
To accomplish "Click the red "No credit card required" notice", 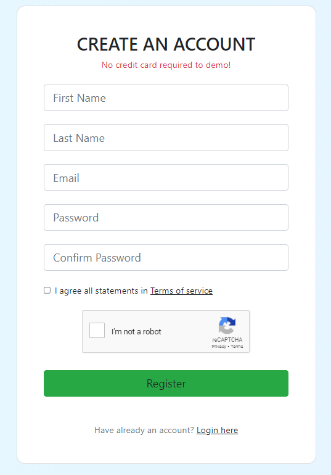I will click(x=166, y=65).
